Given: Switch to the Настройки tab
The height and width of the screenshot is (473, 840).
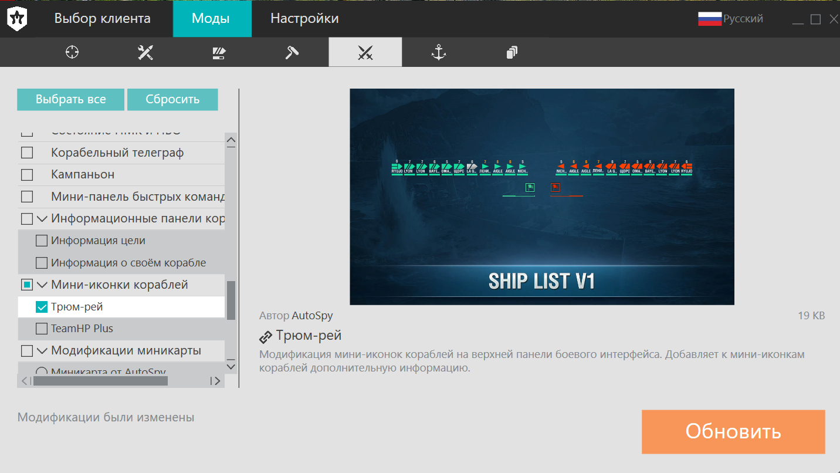Looking at the screenshot, I should (304, 18).
